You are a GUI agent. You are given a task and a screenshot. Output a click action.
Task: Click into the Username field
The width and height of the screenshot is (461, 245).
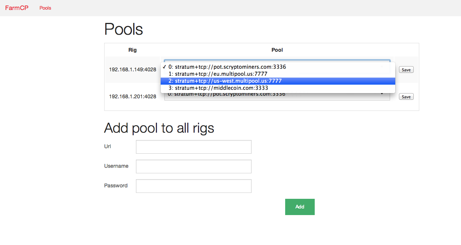pyautogui.click(x=194, y=166)
